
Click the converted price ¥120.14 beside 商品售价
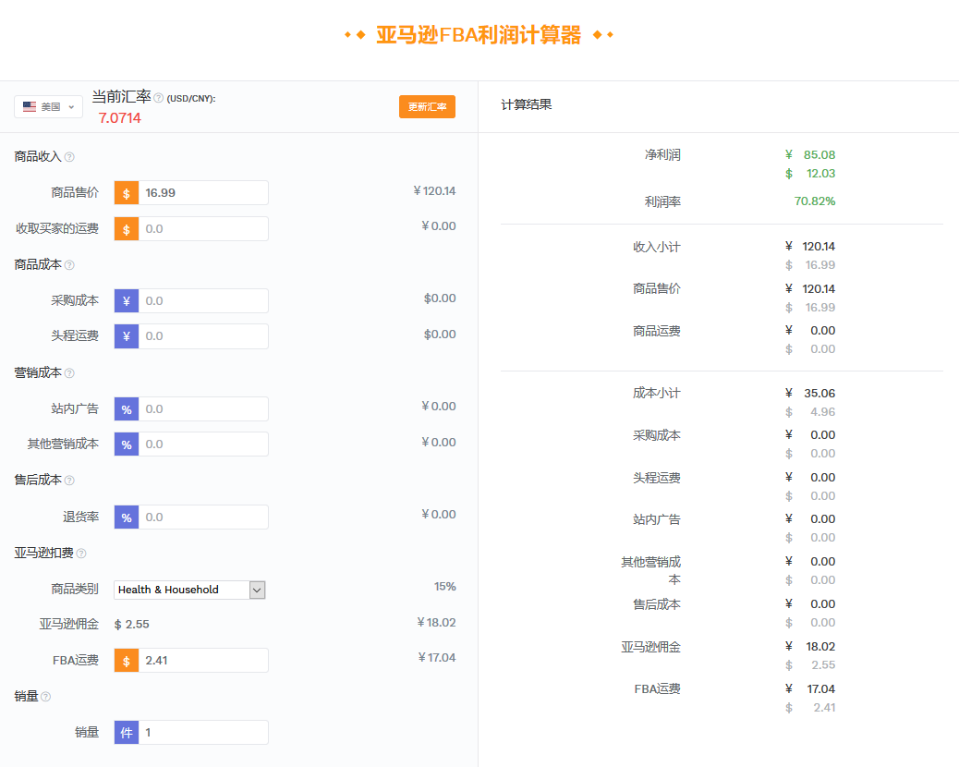point(434,191)
